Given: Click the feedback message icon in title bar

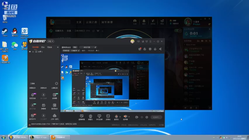Looking at the screenshot, I should tap(139, 41).
